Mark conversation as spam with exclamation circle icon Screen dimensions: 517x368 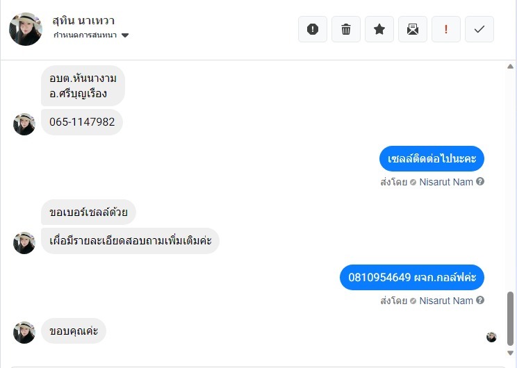313,29
